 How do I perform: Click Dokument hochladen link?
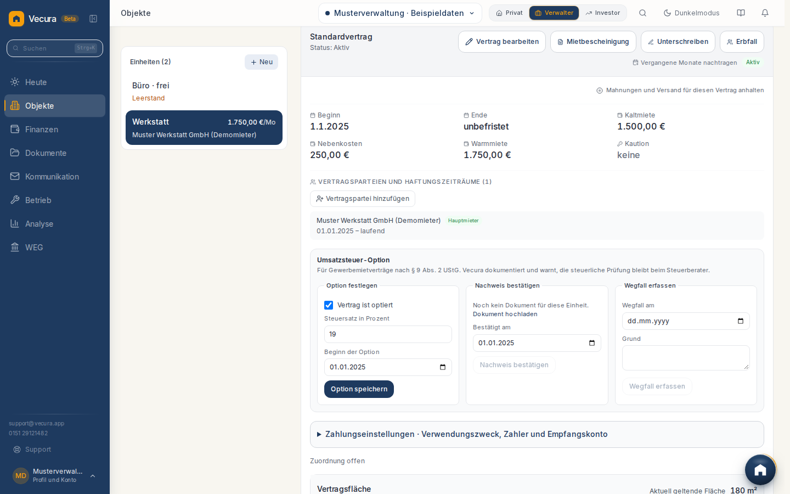(505, 315)
